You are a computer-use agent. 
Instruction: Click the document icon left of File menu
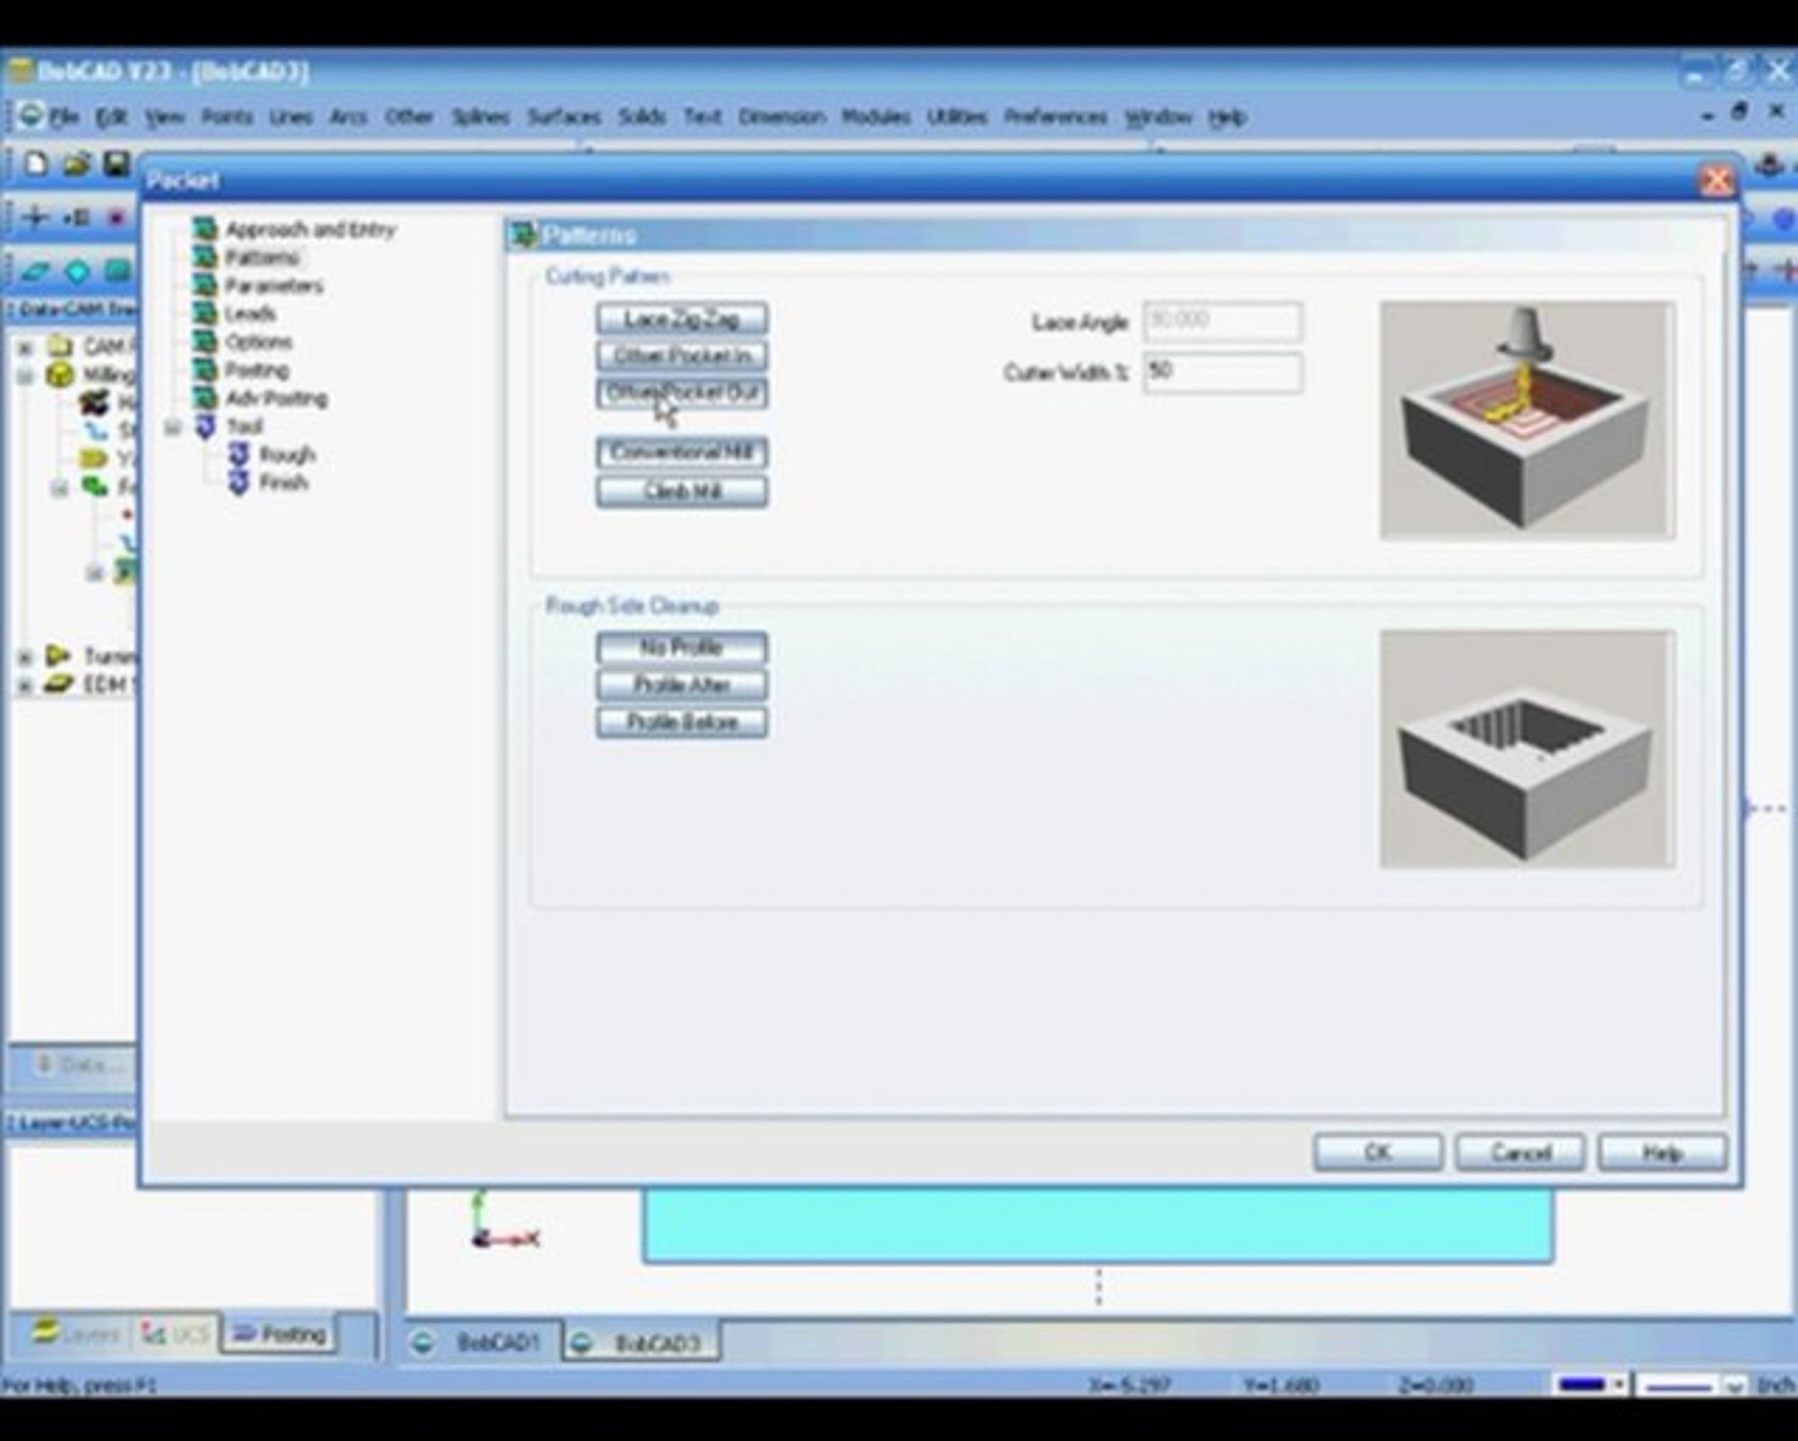coord(30,115)
